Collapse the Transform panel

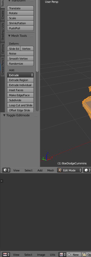pyautogui.click(x=9, y=1)
